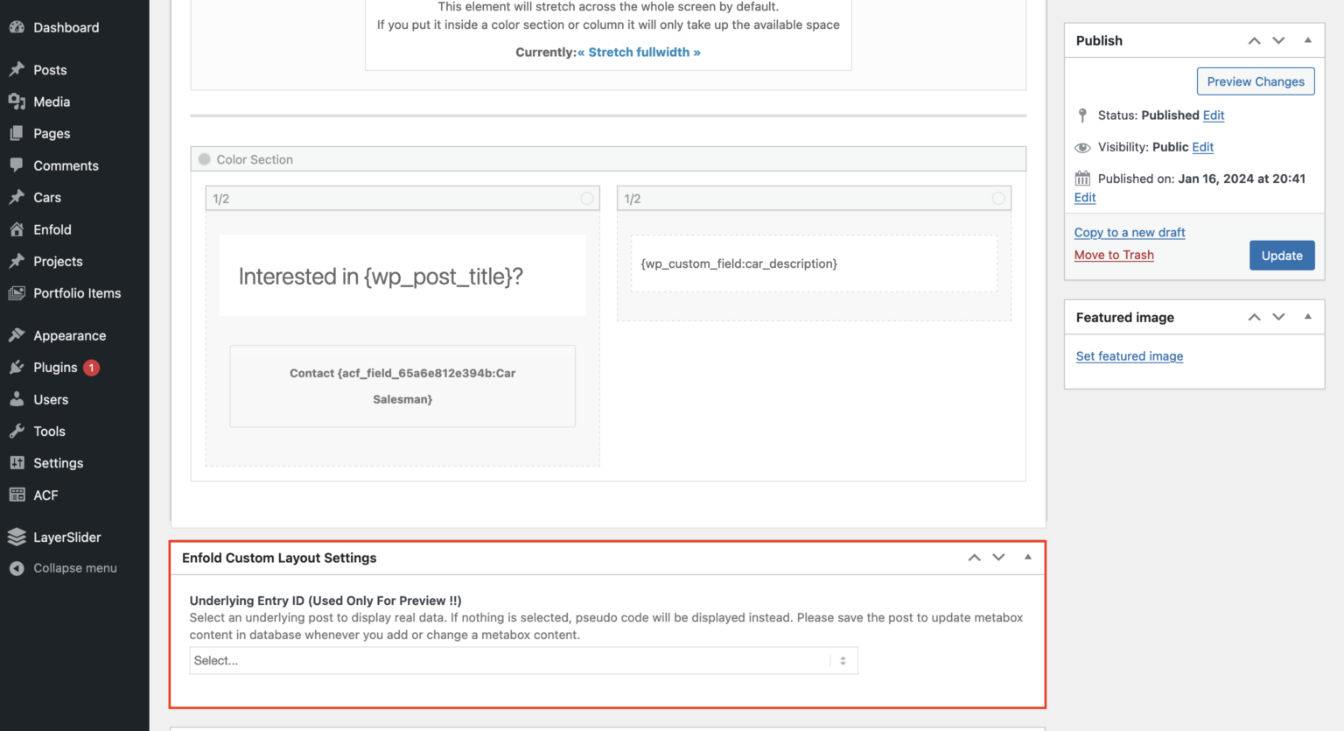Open the Cars post type icon
The image size is (1344, 731).
[x=17, y=197]
